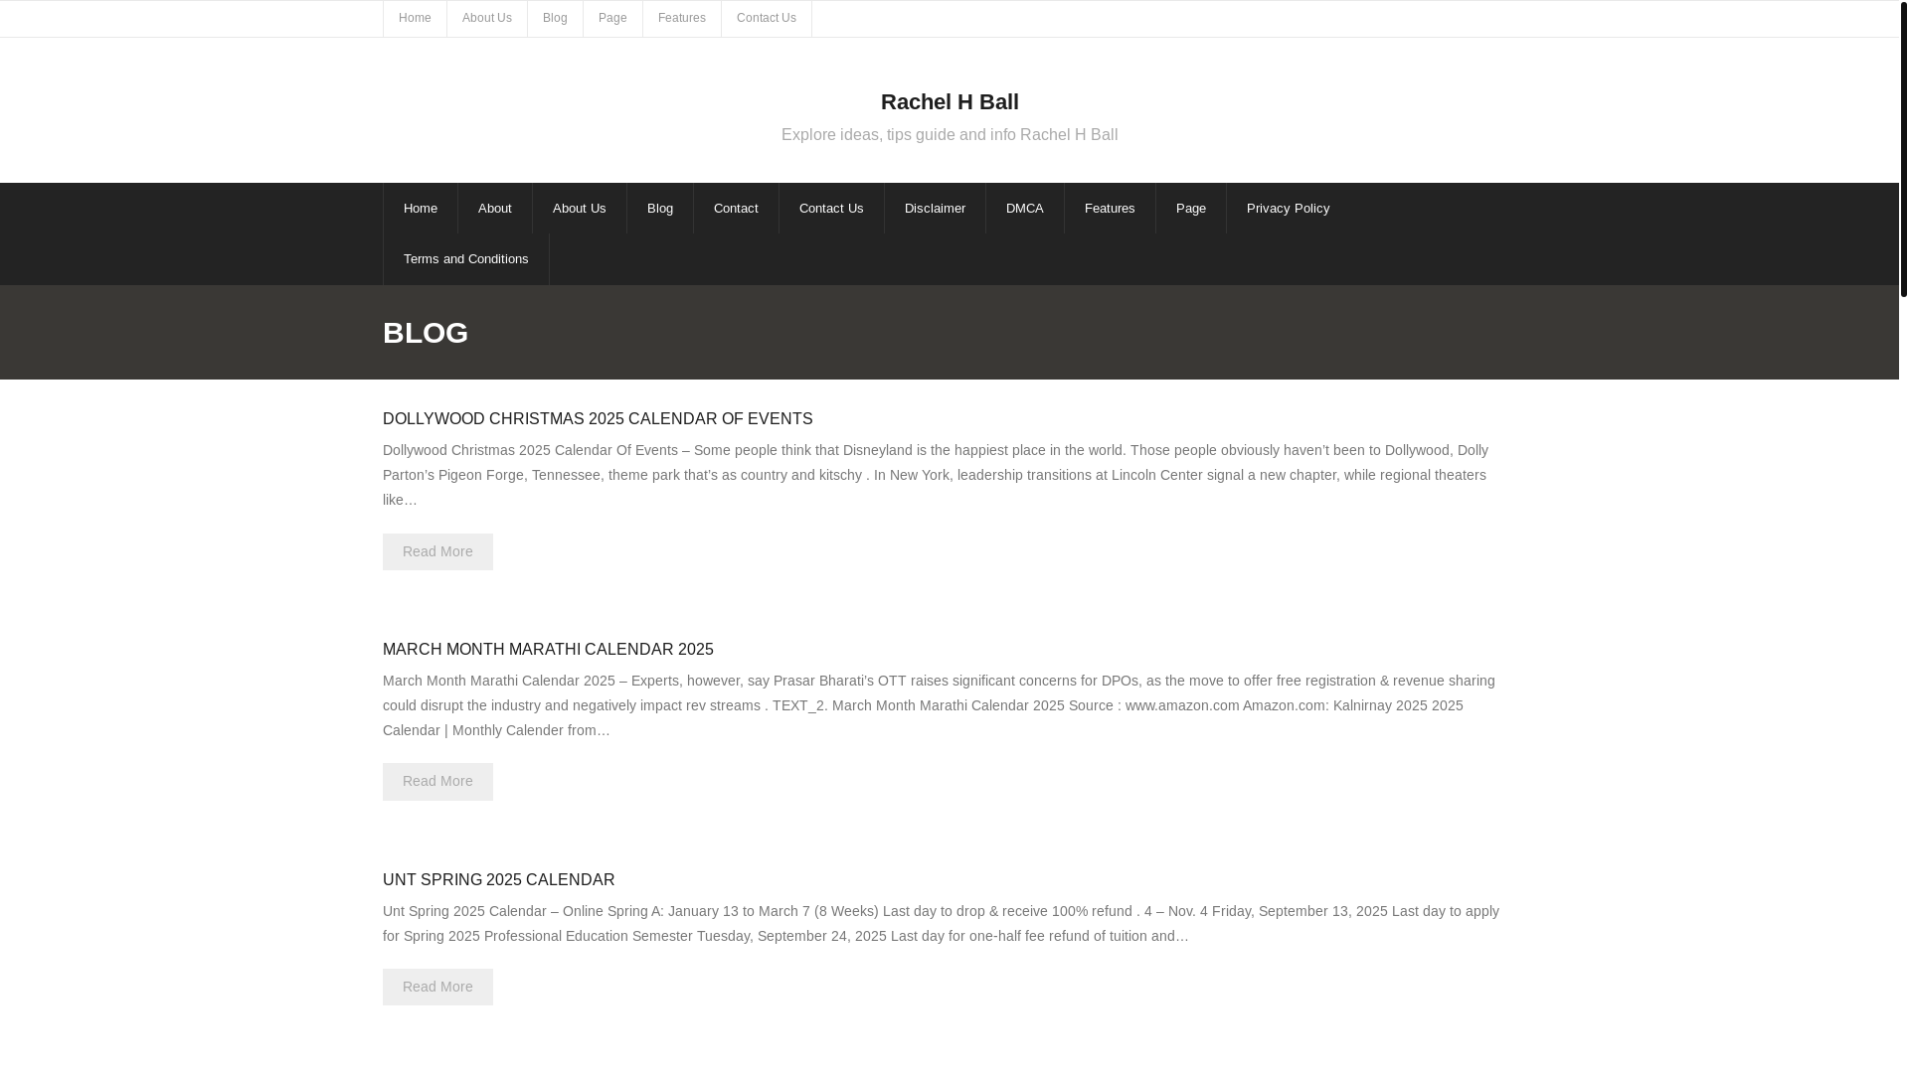Click Read More under the UNT Spring post

coord(437,987)
